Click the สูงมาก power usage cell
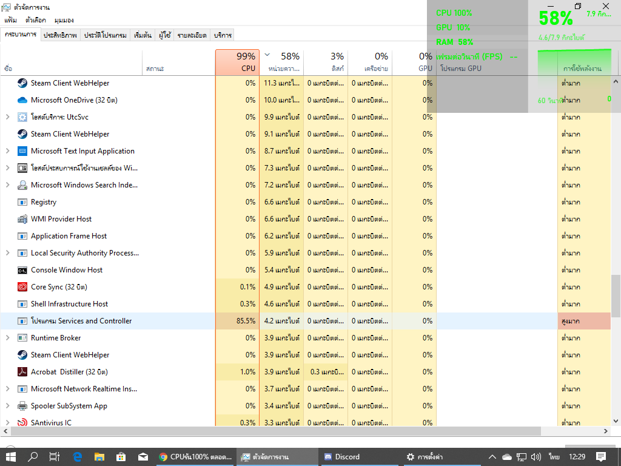Viewport: 621px width, 466px height. pyautogui.click(x=584, y=321)
